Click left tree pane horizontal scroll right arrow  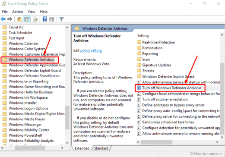point(62,148)
